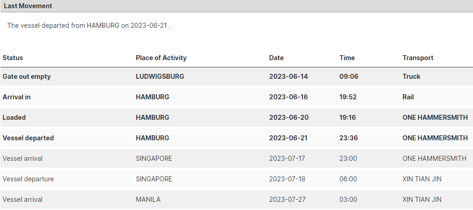Click the Truck transport cell
The width and height of the screenshot is (473, 210).
pos(411,77)
